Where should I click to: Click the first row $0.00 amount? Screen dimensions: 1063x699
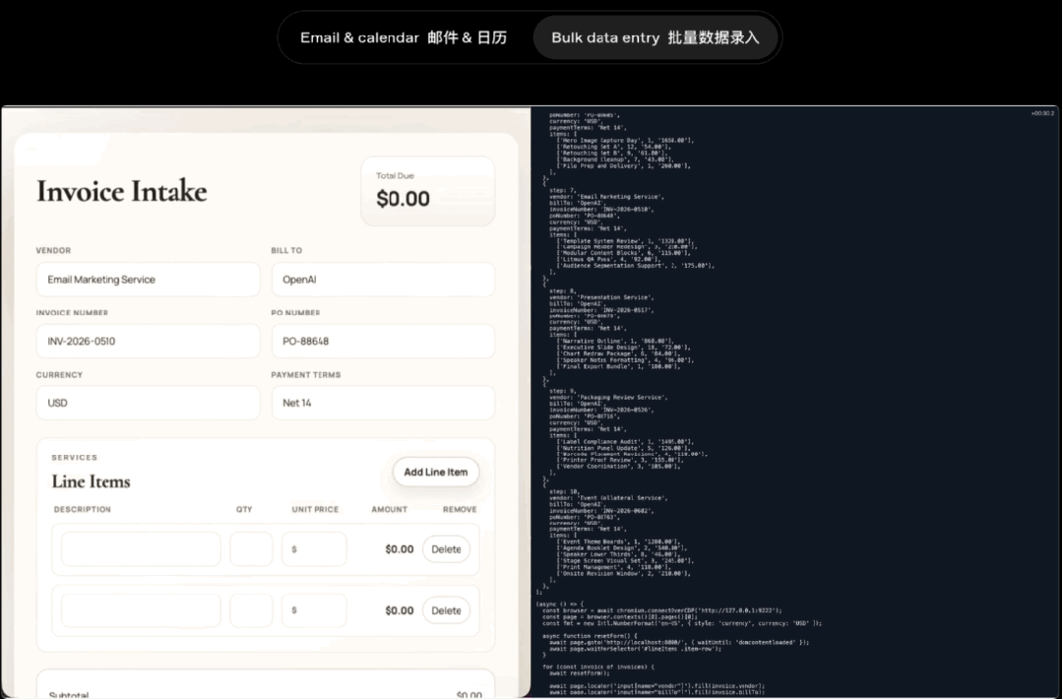coord(400,549)
